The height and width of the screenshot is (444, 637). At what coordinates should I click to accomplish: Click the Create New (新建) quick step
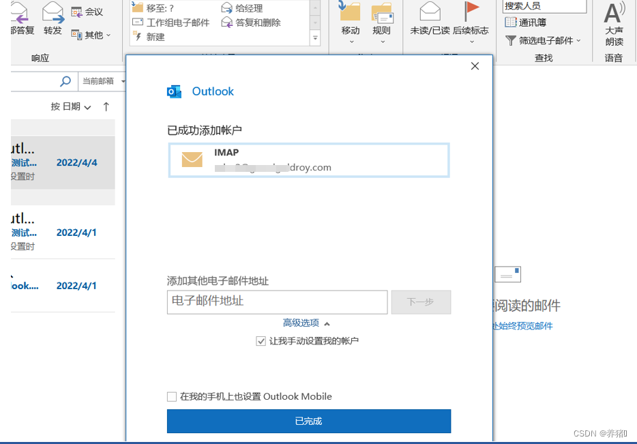tap(149, 37)
